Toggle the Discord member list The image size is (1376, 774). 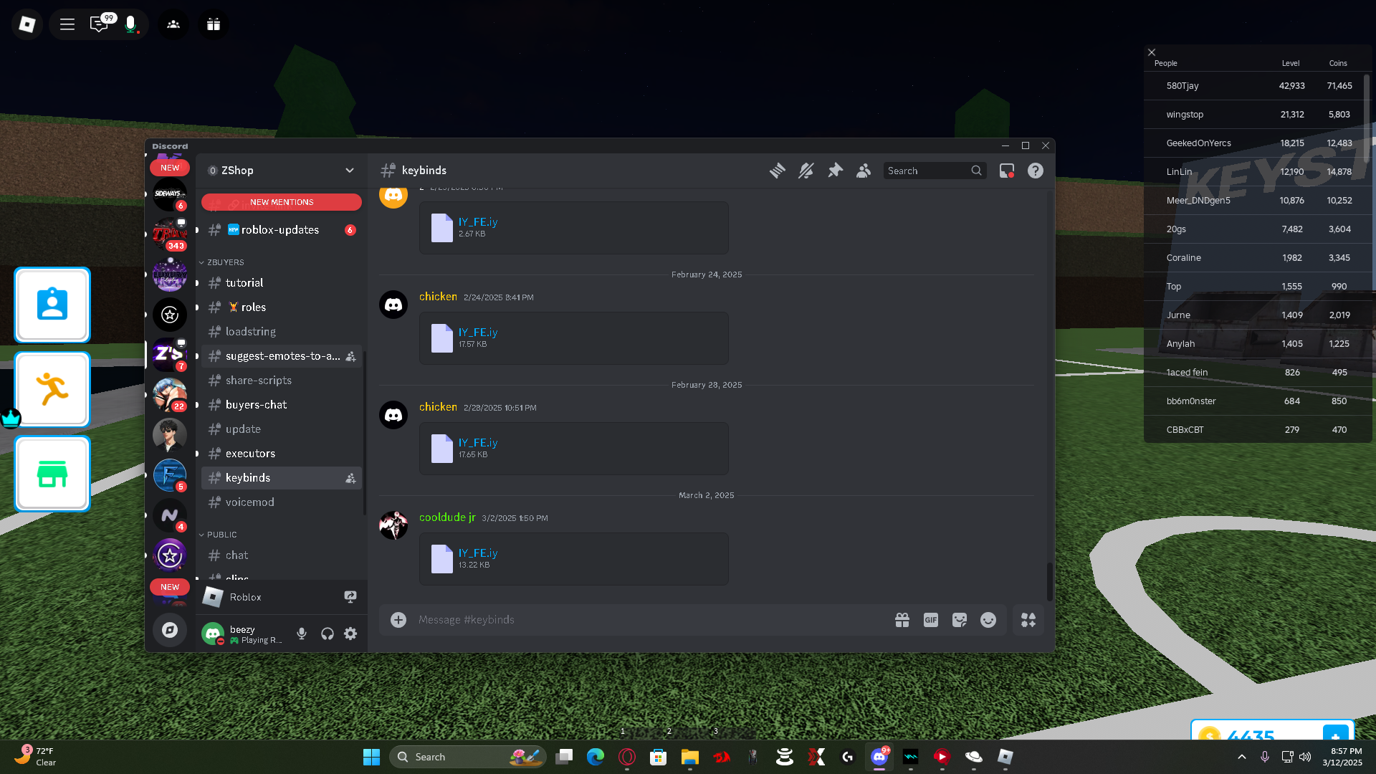click(x=864, y=171)
